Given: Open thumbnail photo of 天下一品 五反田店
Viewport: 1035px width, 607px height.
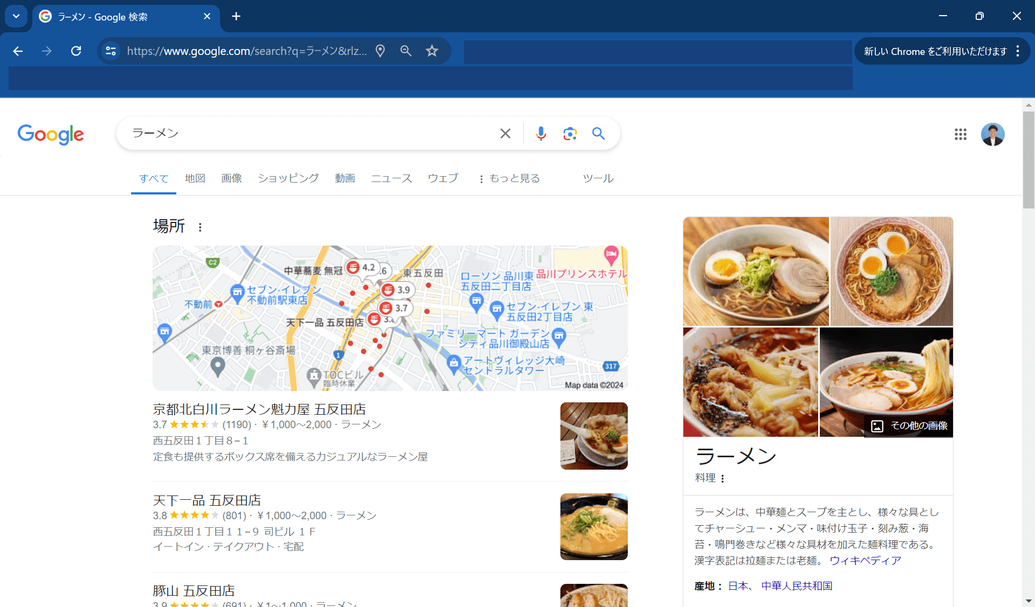Looking at the screenshot, I should pos(594,527).
